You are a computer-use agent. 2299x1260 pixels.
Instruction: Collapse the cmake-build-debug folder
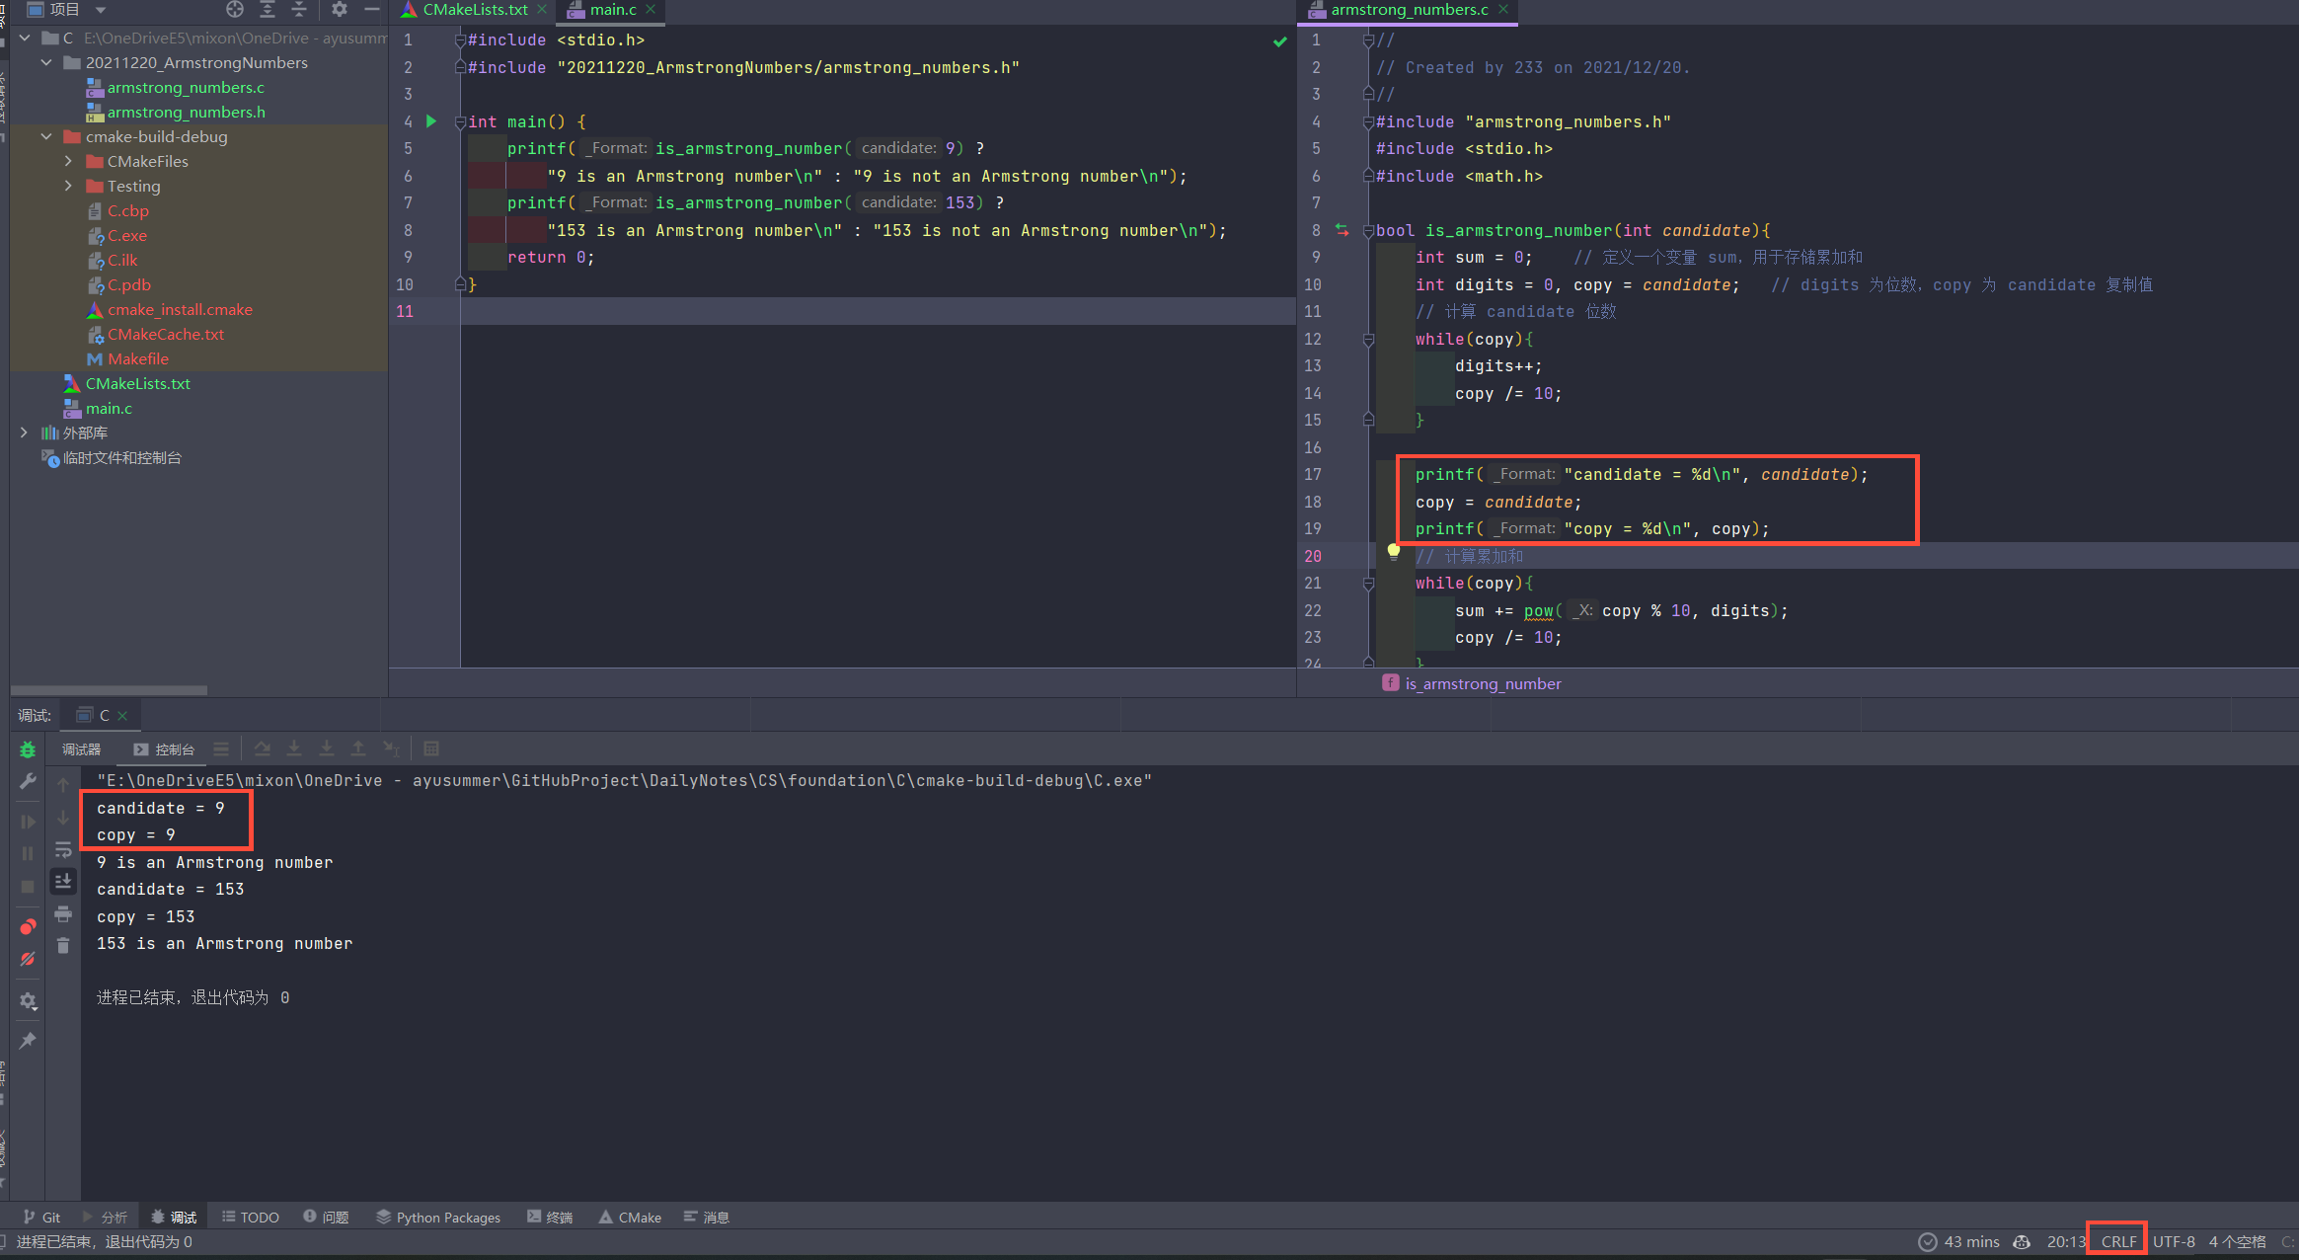coord(46,137)
